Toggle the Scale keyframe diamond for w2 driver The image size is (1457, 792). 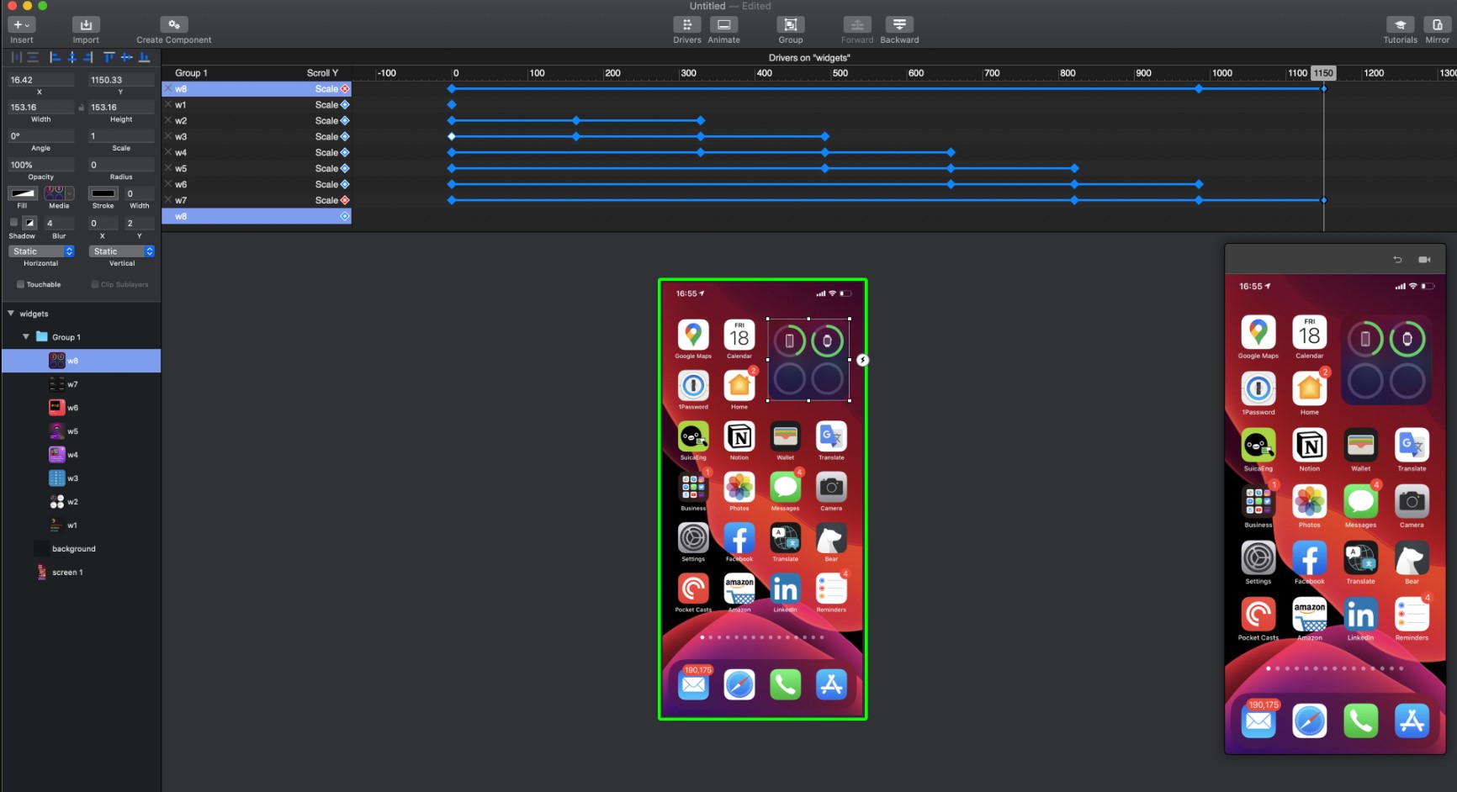(345, 120)
